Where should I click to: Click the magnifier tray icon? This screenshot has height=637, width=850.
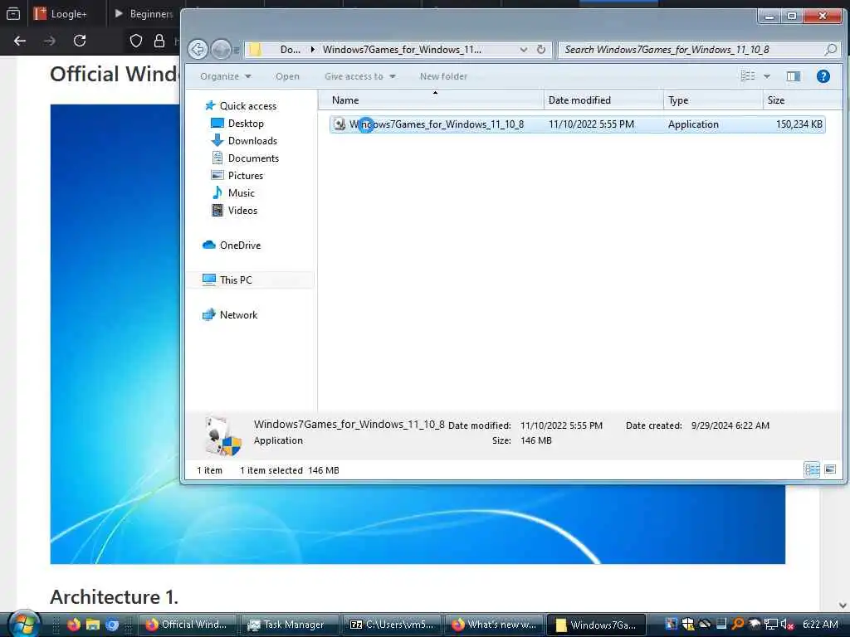[738, 625]
